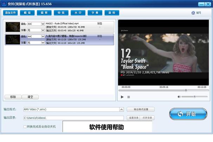Expand subtitle dropdown for MAGIC! Rude file
The height and width of the screenshot is (142, 213).
[x=43, y=30]
